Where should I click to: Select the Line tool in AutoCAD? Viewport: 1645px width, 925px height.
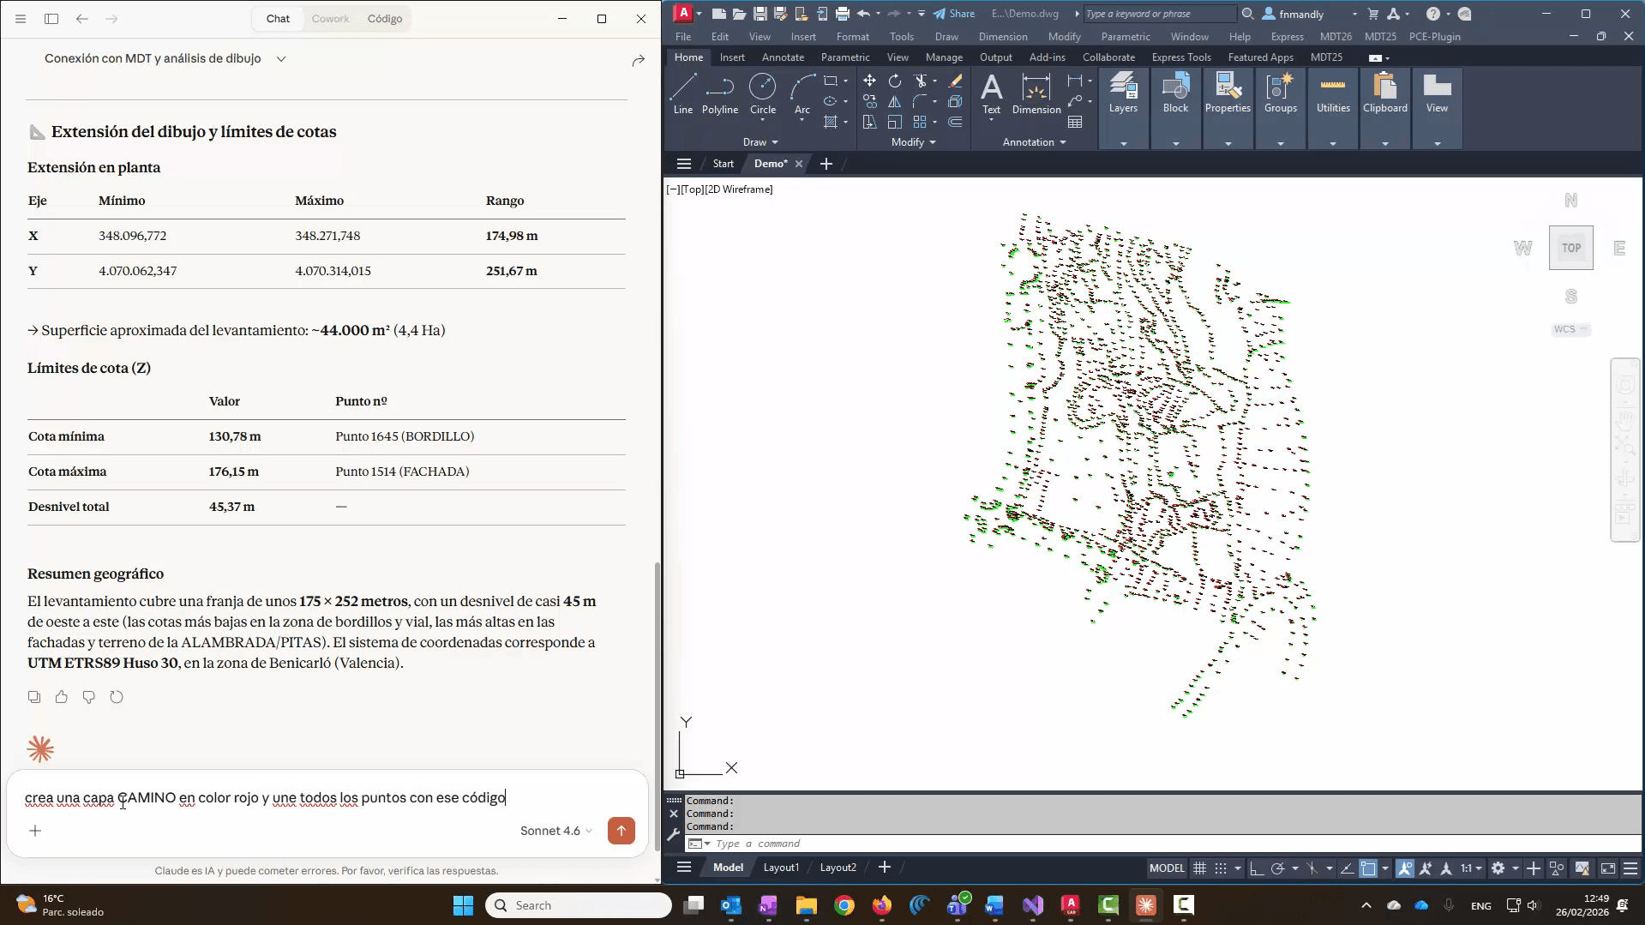point(683,93)
